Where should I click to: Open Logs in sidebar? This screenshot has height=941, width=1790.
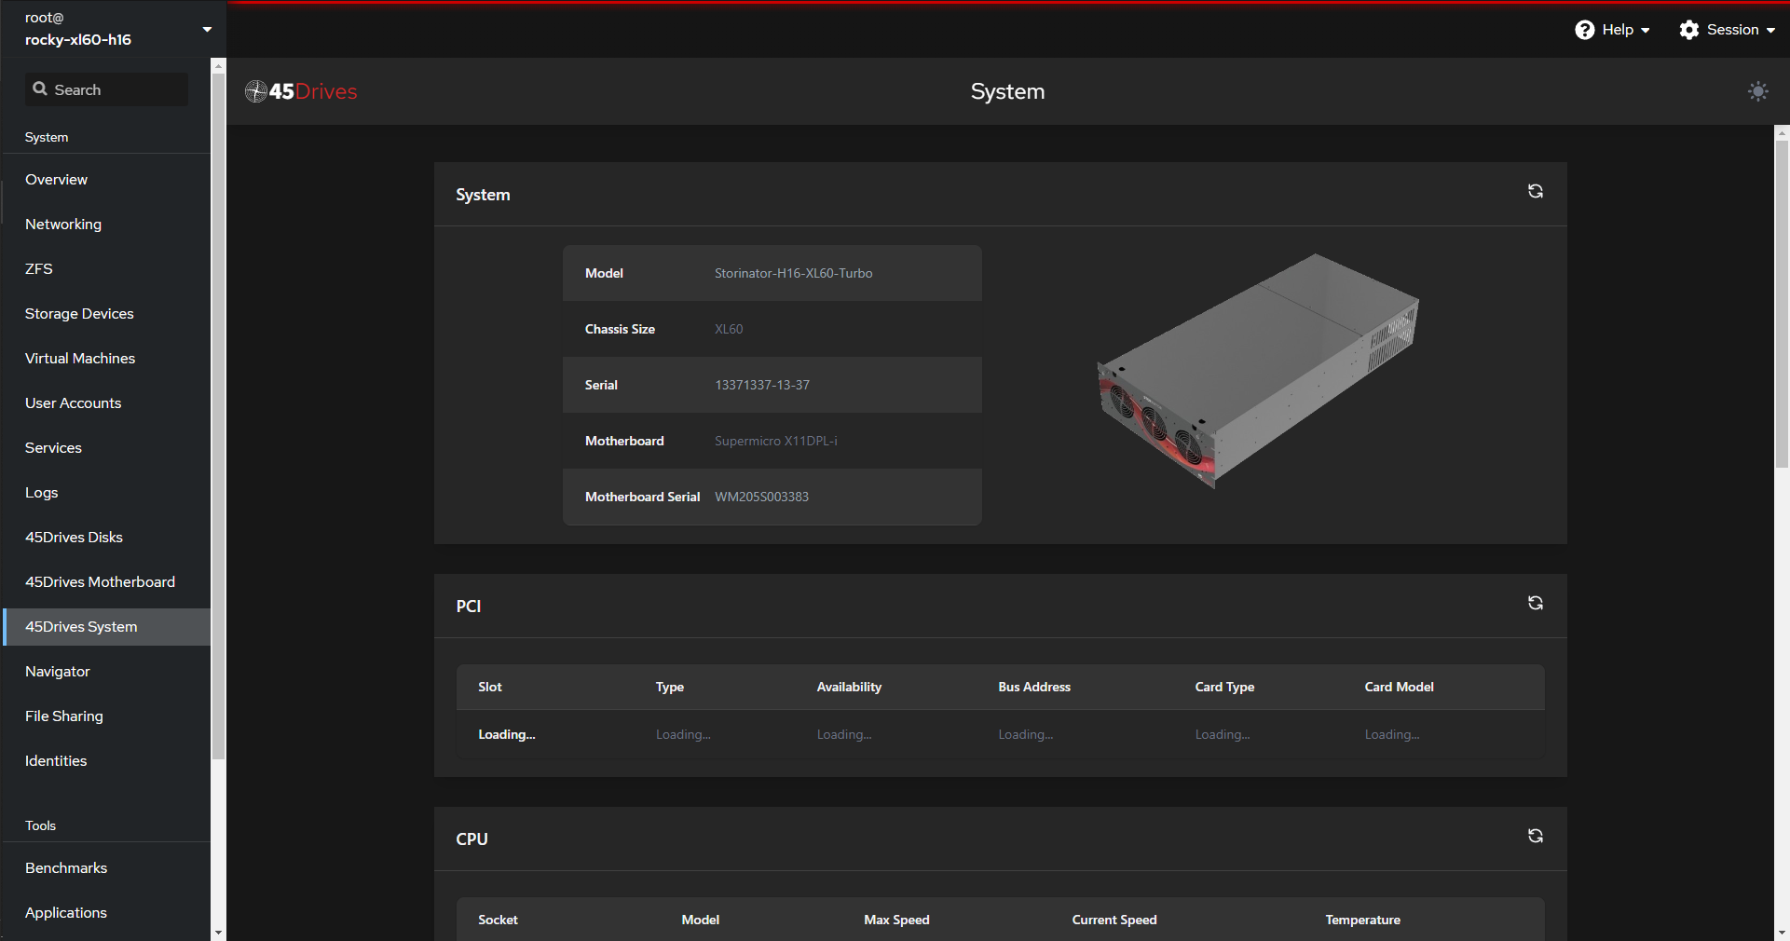click(107, 493)
